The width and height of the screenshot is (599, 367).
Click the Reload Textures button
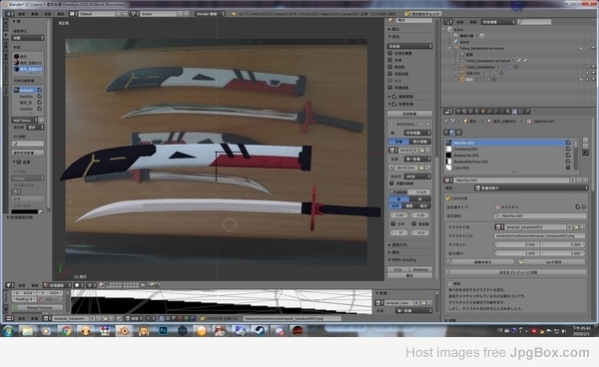tap(38, 307)
